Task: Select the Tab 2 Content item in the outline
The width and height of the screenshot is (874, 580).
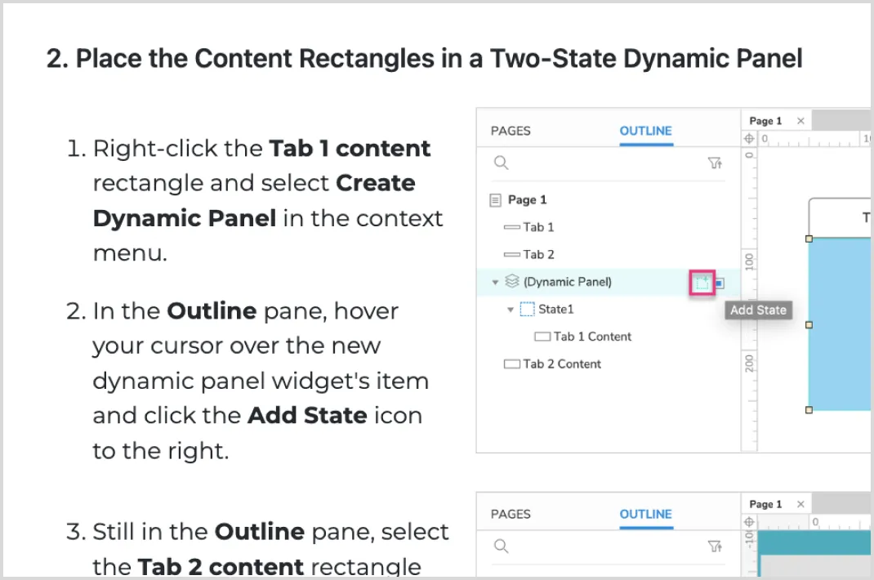Action: (x=562, y=364)
